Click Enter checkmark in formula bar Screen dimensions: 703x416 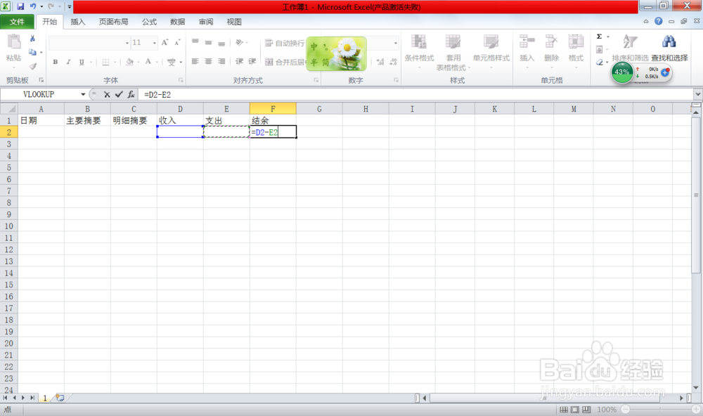pos(119,94)
